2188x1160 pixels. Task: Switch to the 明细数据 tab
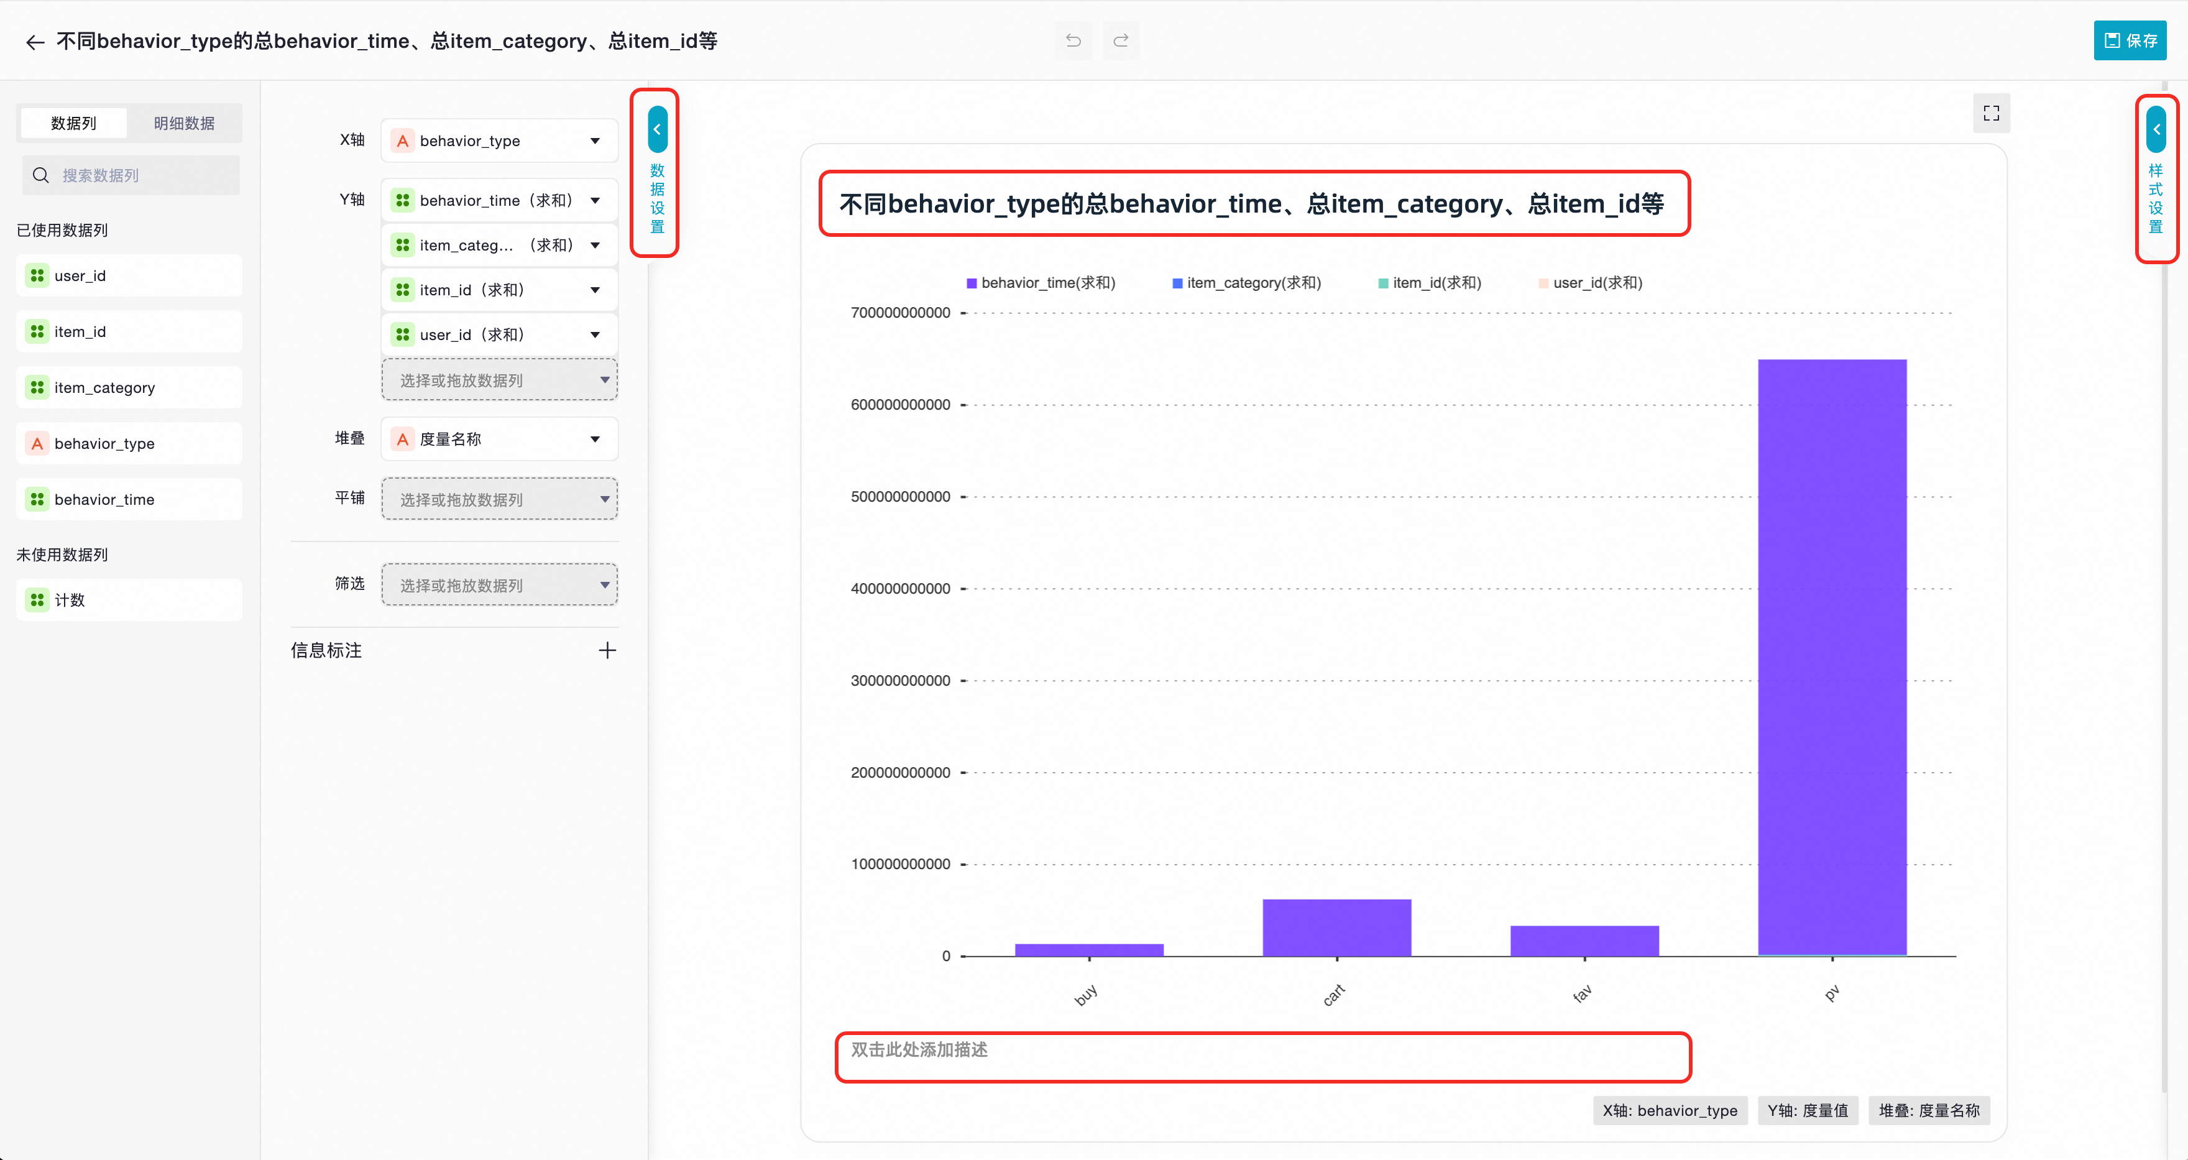click(x=183, y=123)
